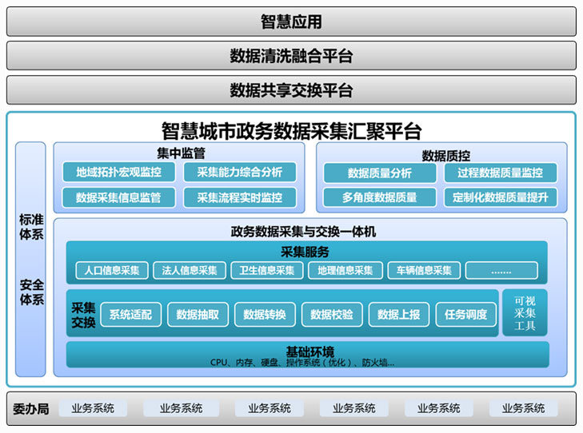Click the 地域拓扑宏观监控 box
Image resolution: width=583 pixels, height=433 pixels.
(x=118, y=173)
